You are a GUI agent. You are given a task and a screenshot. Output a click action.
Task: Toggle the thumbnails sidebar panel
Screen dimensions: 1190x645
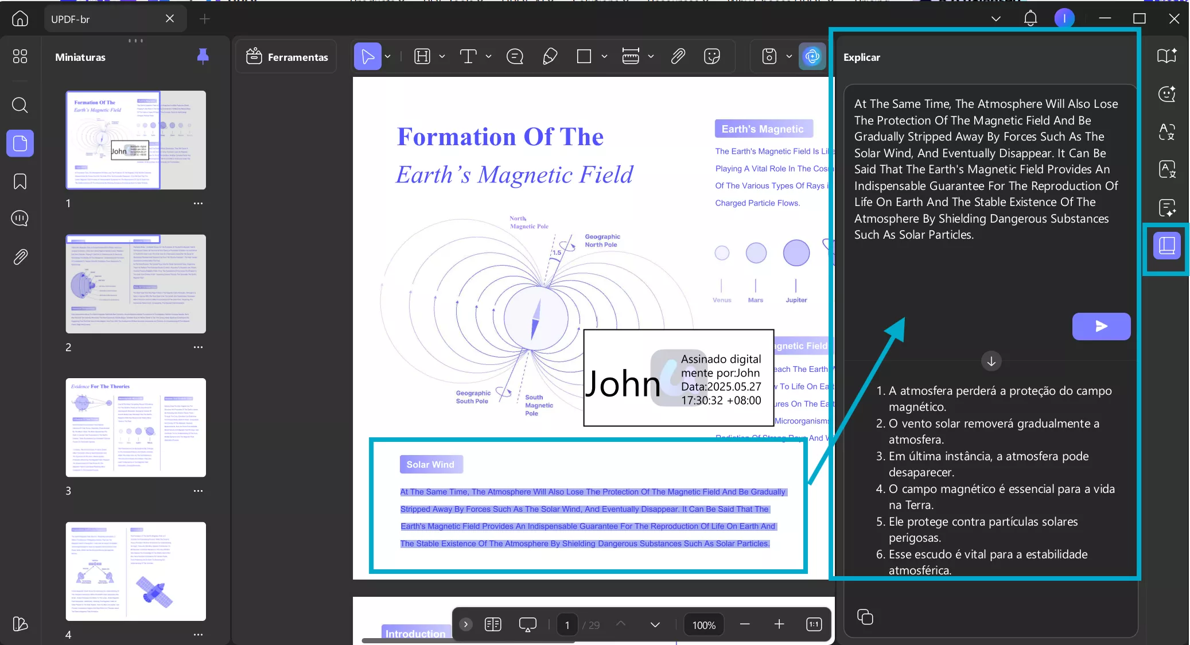point(20,143)
